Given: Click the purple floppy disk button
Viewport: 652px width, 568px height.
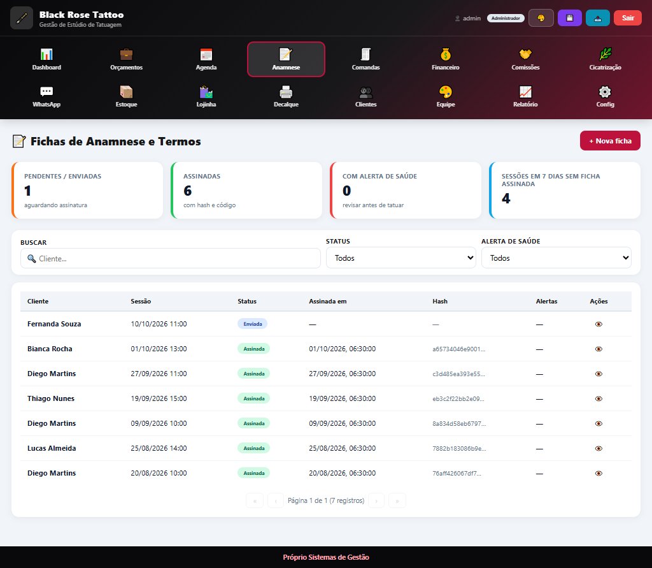Looking at the screenshot, I should (x=570, y=18).
